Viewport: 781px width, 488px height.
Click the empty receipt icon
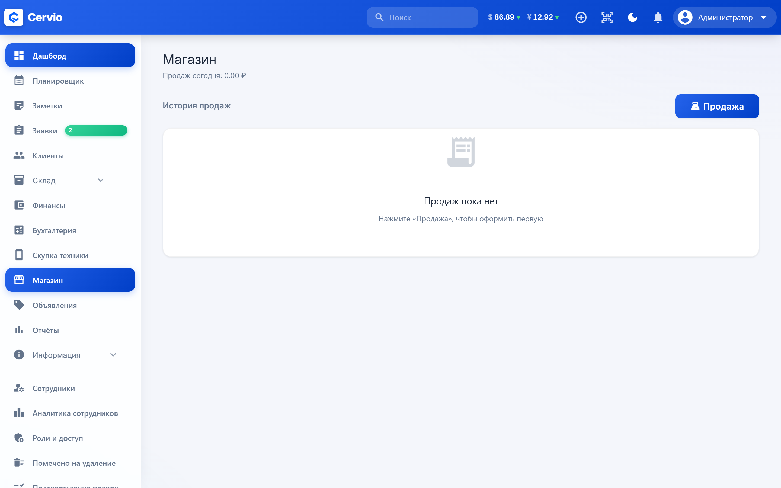(461, 152)
